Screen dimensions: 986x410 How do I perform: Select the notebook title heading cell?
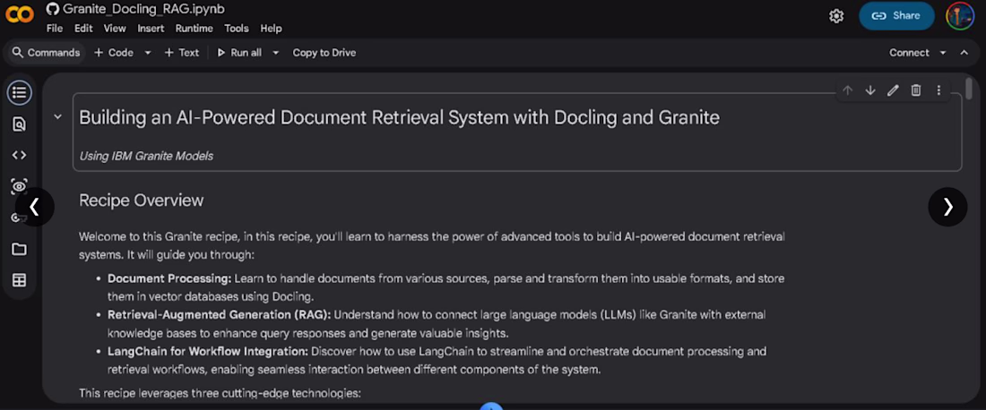[x=517, y=132]
